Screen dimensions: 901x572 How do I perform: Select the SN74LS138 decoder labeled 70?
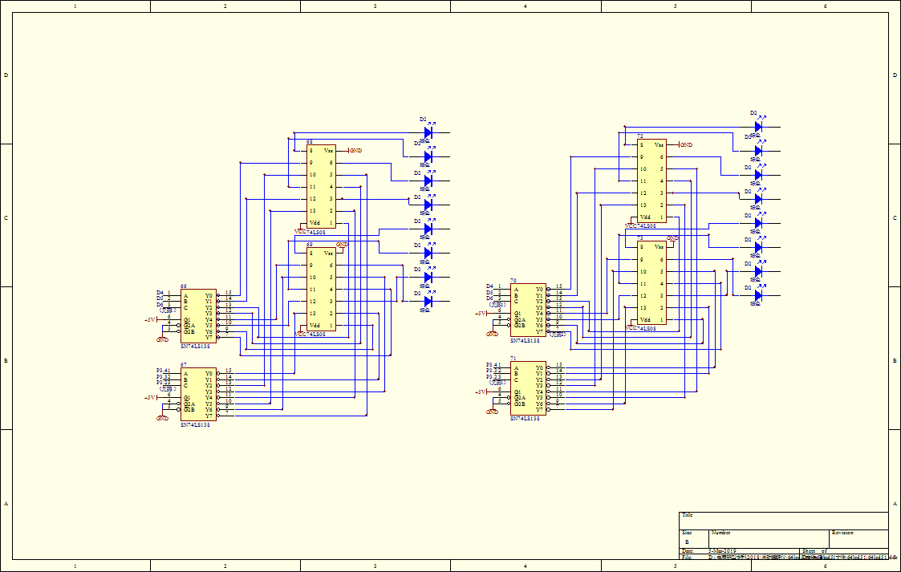coord(528,310)
